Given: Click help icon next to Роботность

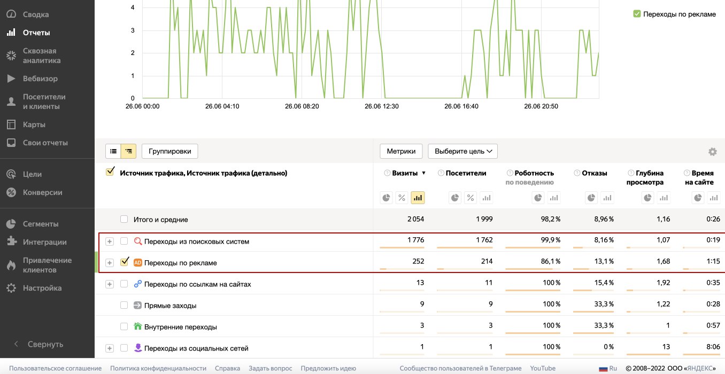Looking at the screenshot, I should point(510,173).
